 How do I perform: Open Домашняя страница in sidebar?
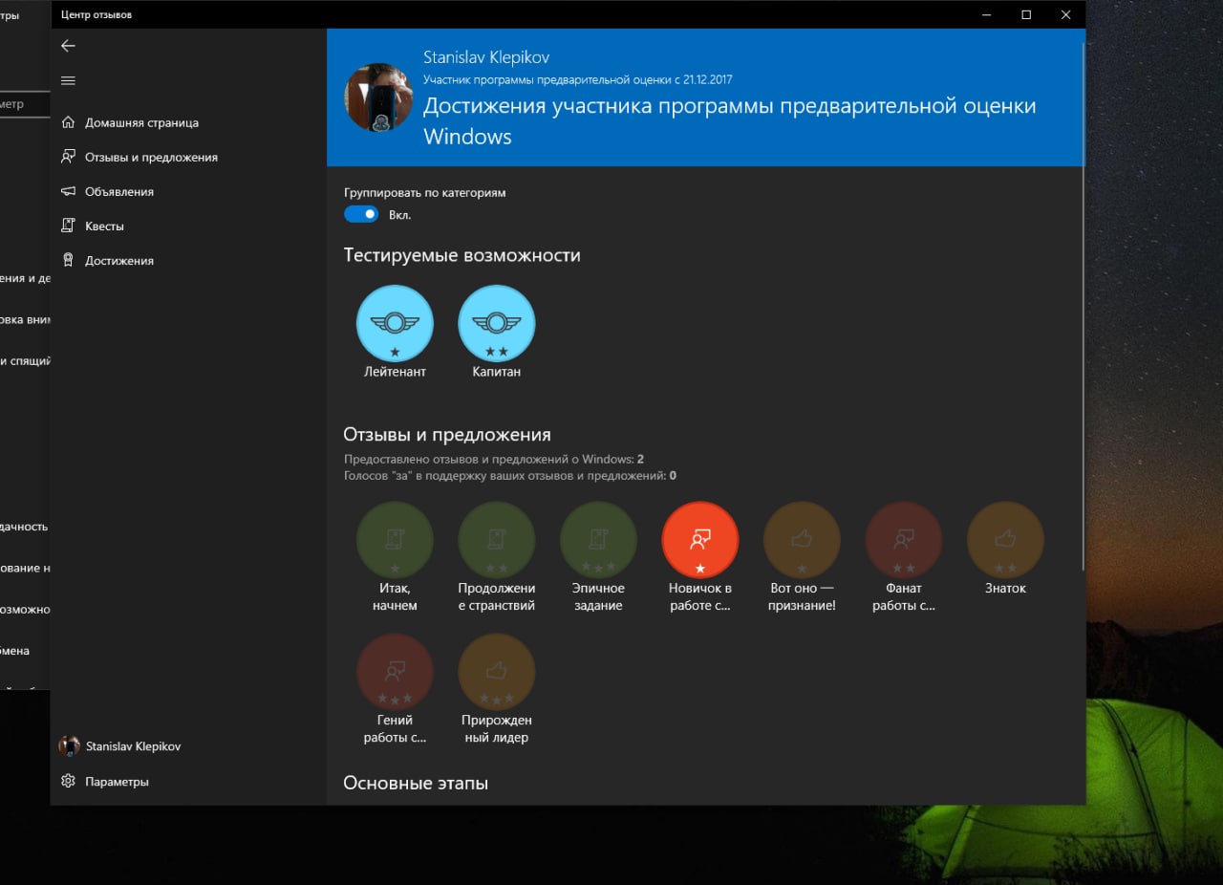(188, 122)
